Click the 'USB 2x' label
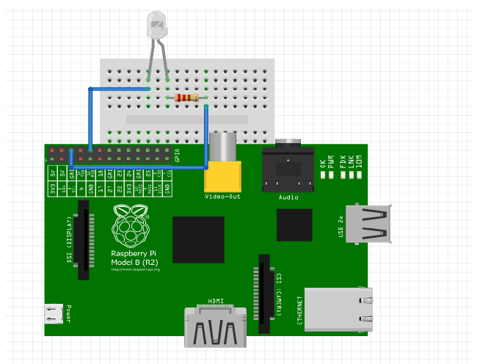Image resolution: width=477 pixels, height=364 pixels. (341, 226)
